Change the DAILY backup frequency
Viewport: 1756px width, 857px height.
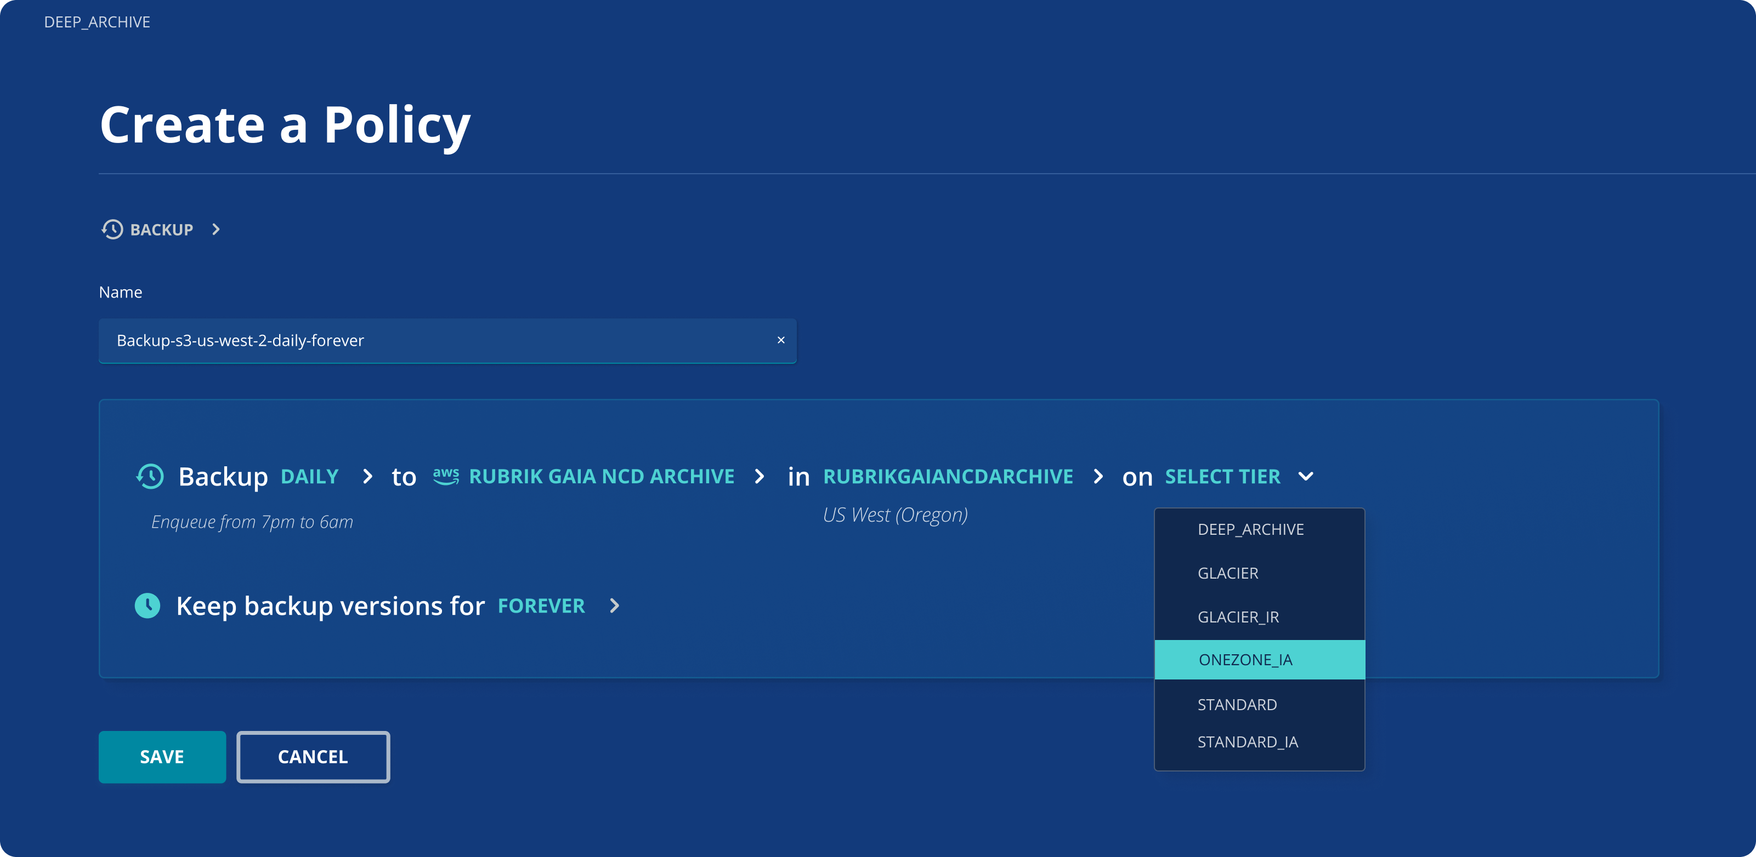[x=310, y=476]
